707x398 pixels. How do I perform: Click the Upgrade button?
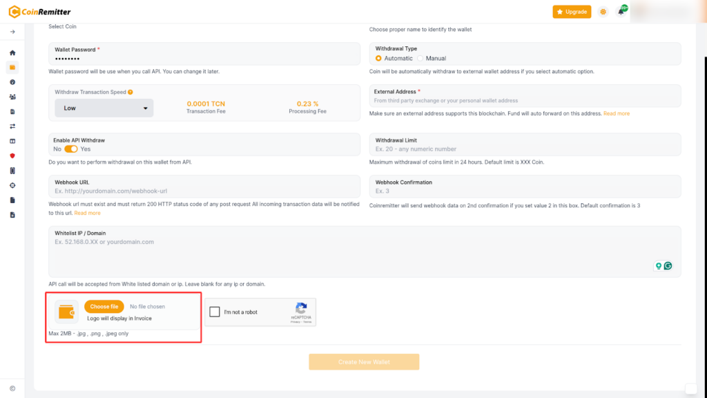click(572, 12)
